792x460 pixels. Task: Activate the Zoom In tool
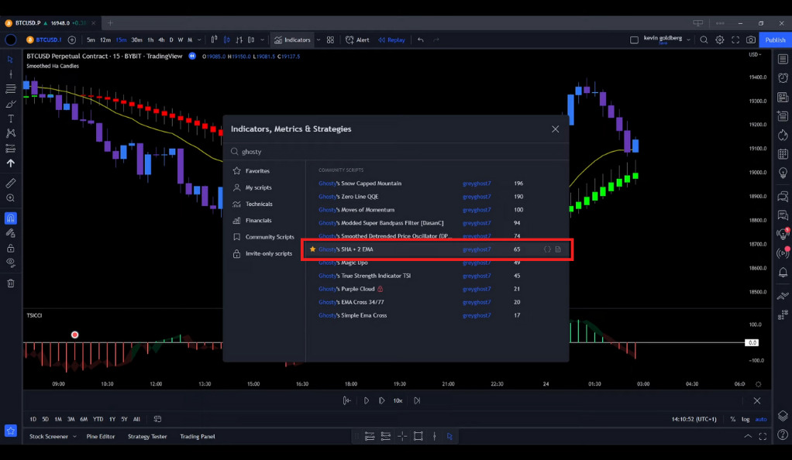pyautogui.click(x=11, y=198)
